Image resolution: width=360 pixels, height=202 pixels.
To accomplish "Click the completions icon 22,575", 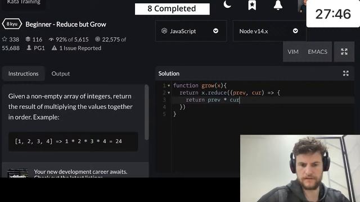I will [x=97, y=39].
